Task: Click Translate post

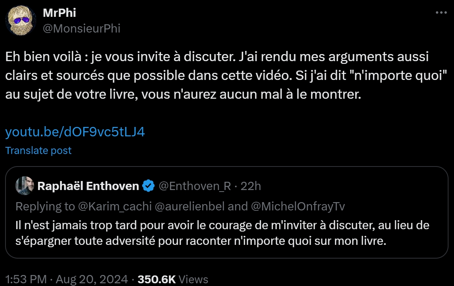Action: point(38,150)
